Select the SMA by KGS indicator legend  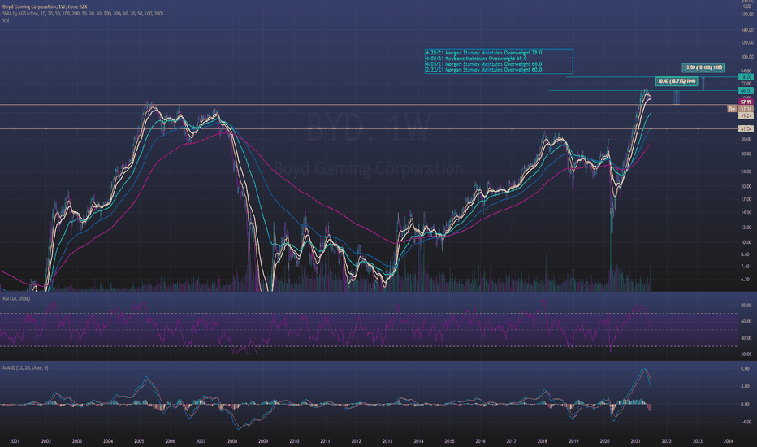pyautogui.click(x=83, y=14)
